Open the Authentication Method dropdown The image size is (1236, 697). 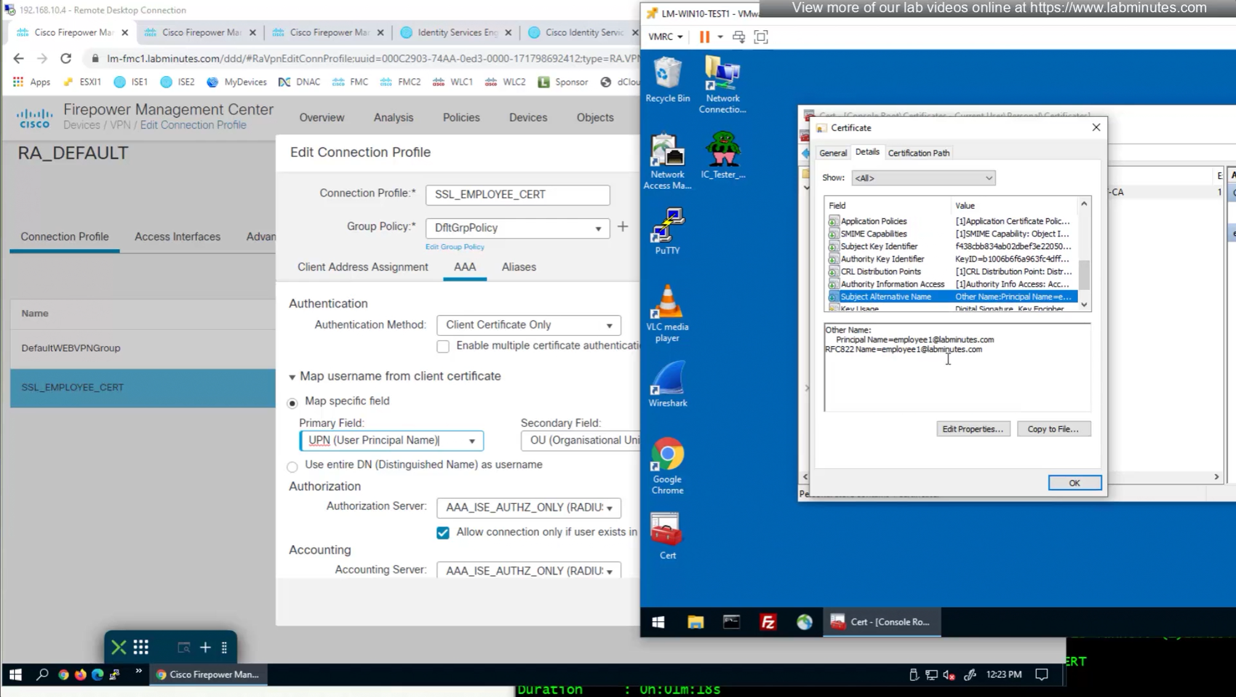point(528,325)
